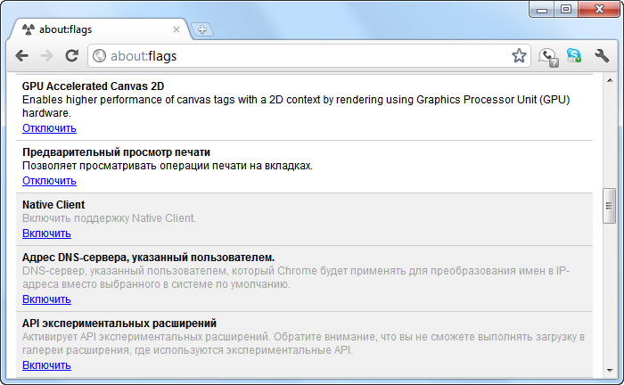This screenshot has height=385, width=624.
Task: Close the about:flags tab
Action: click(x=177, y=29)
